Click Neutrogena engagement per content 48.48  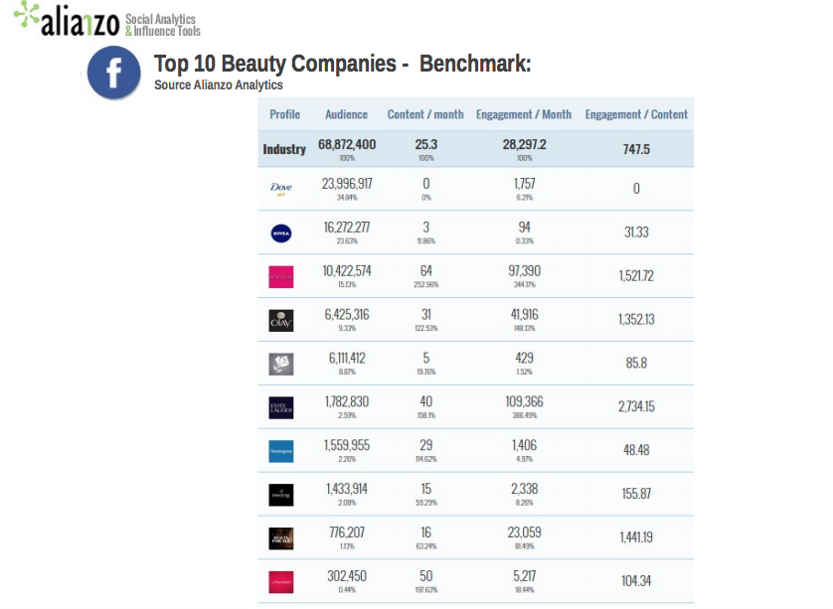[636, 450]
